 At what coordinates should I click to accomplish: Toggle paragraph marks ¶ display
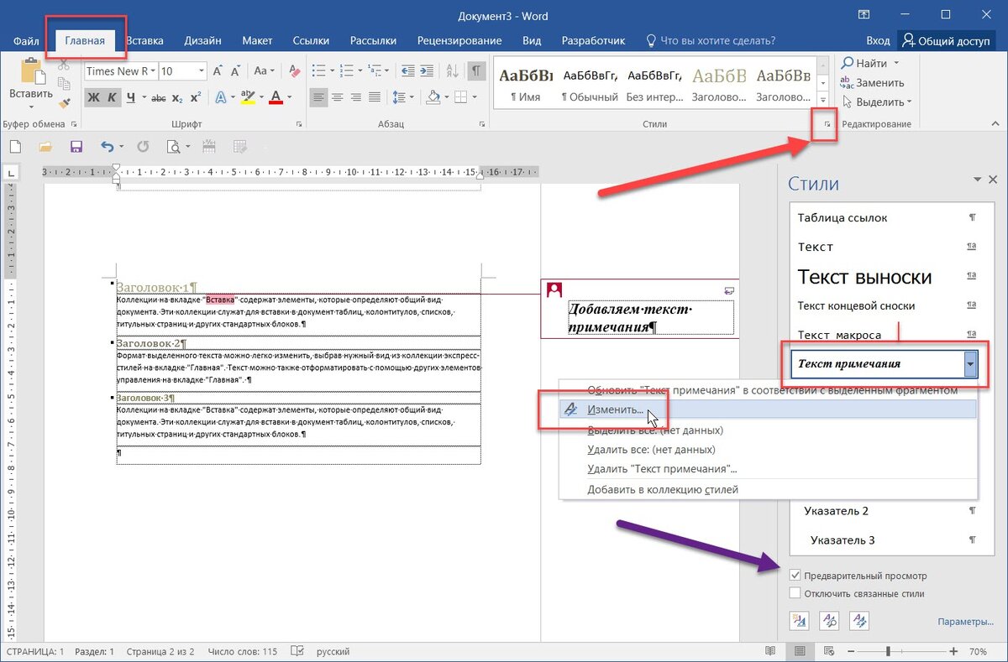click(x=476, y=71)
